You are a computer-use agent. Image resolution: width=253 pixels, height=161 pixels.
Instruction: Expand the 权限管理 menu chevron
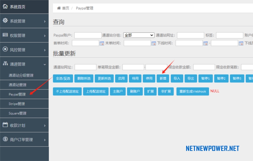click(45, 36)
